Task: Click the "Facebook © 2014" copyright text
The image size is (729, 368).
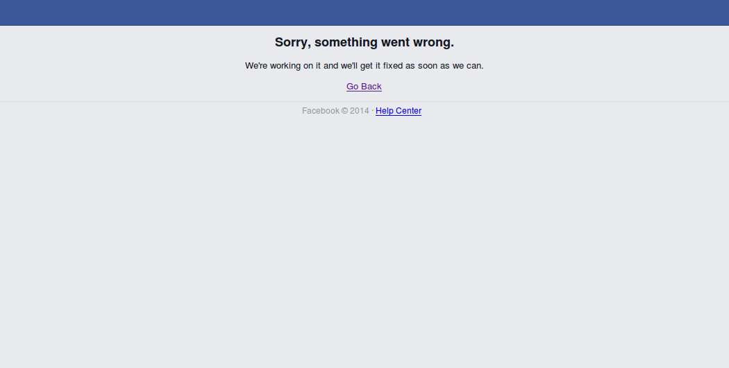Action: click(335, 111)
